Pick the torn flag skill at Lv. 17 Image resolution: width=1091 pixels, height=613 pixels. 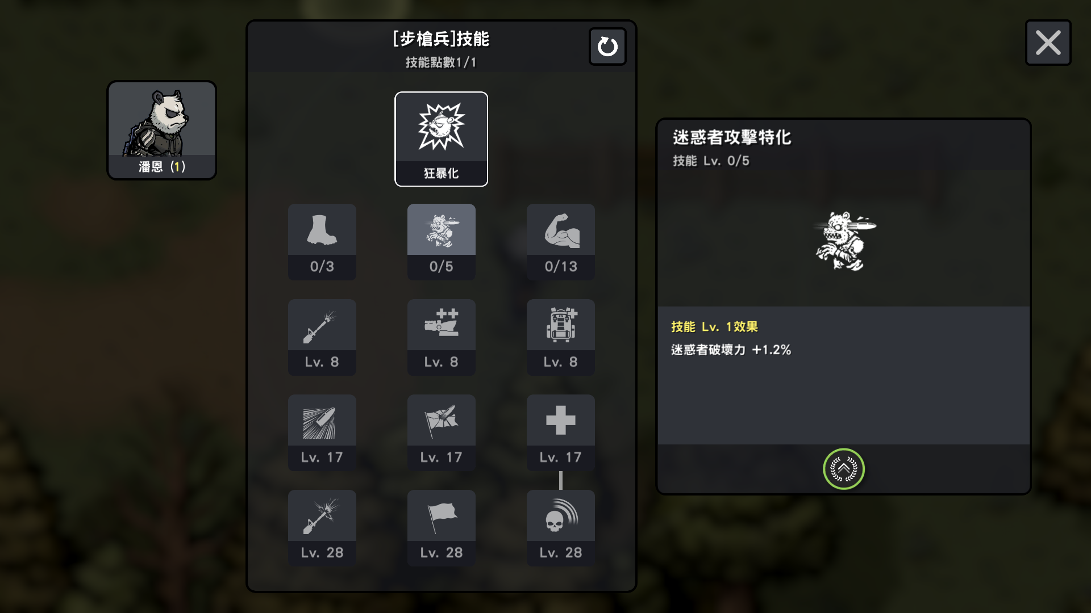coord(442,433)
